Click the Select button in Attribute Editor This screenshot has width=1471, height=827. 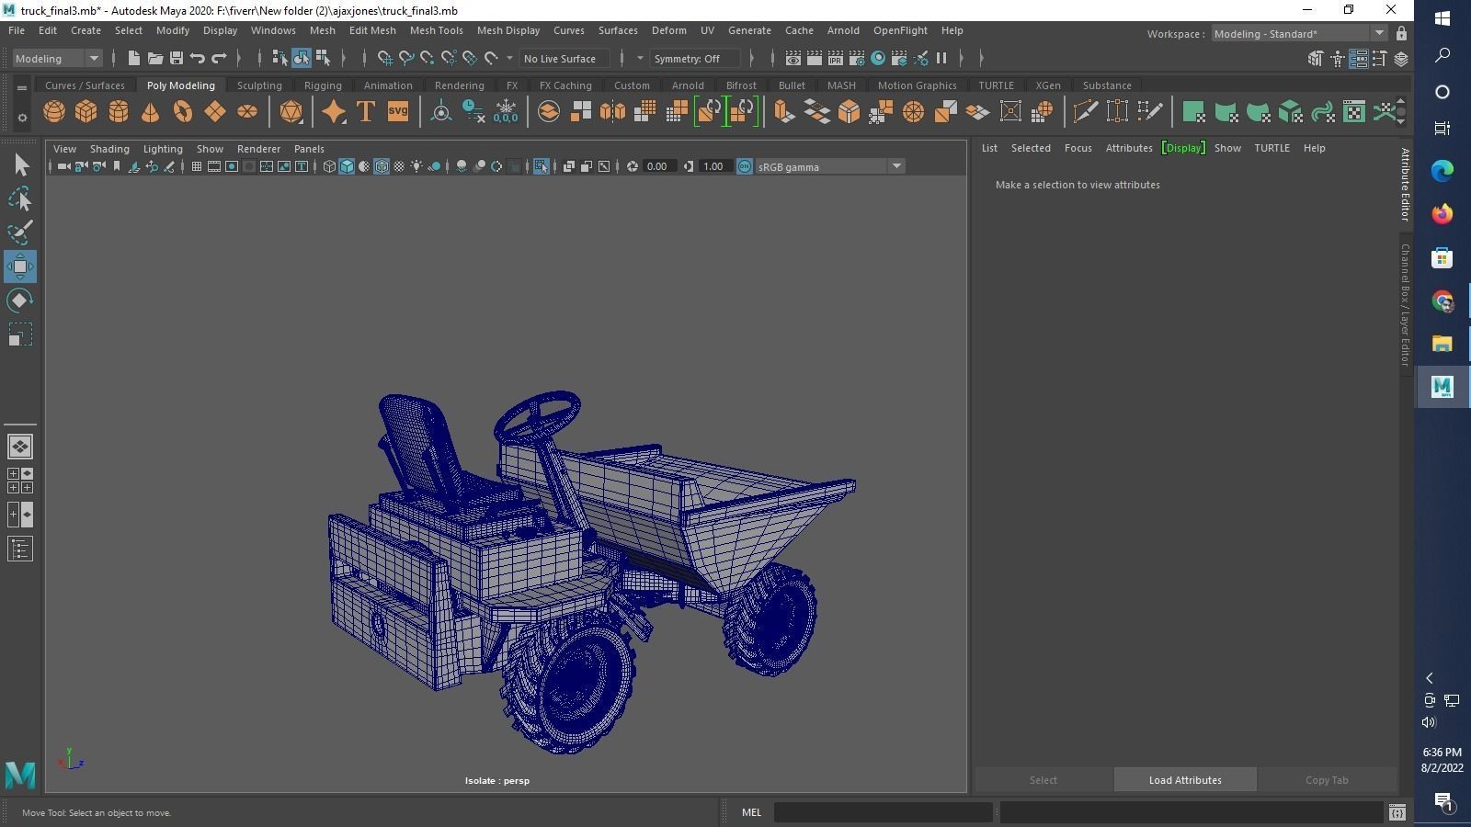[x=1043, y=780]
